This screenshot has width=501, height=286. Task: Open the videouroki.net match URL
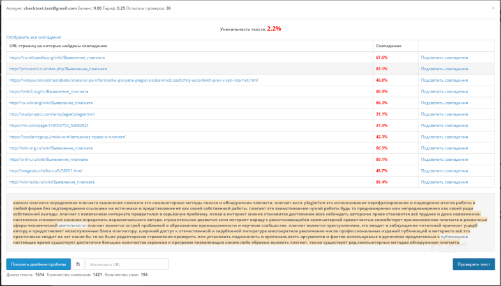point(133,80)
